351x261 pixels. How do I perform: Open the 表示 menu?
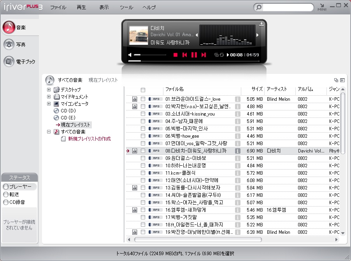tap(104, 7)
